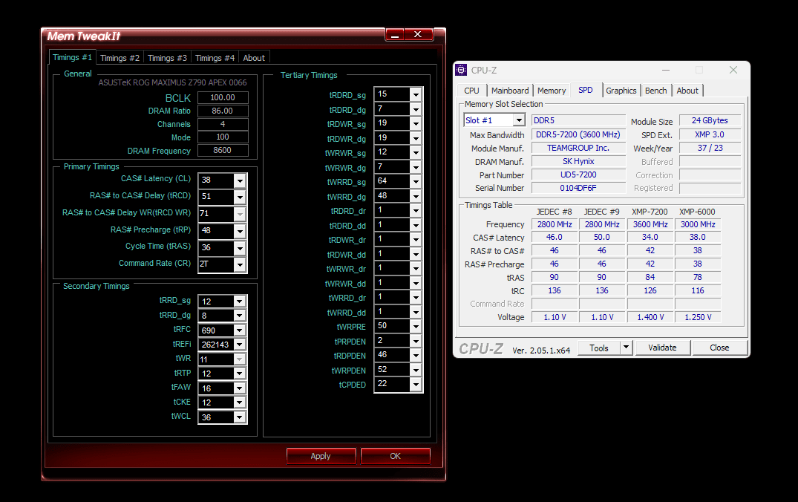Switch to CPU tab in CPU-Z
The image size is (798, 502).
tap(472, 91)
